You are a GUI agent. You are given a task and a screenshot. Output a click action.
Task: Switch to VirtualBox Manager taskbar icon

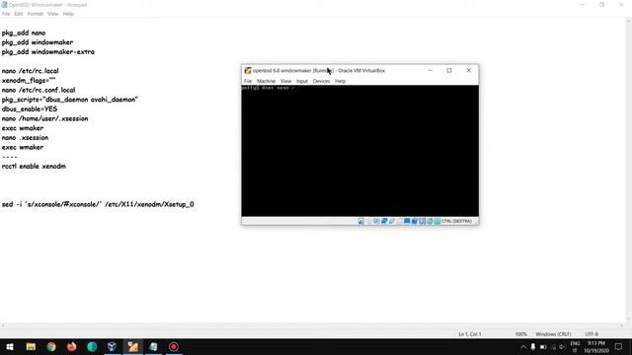coord(112,346)
